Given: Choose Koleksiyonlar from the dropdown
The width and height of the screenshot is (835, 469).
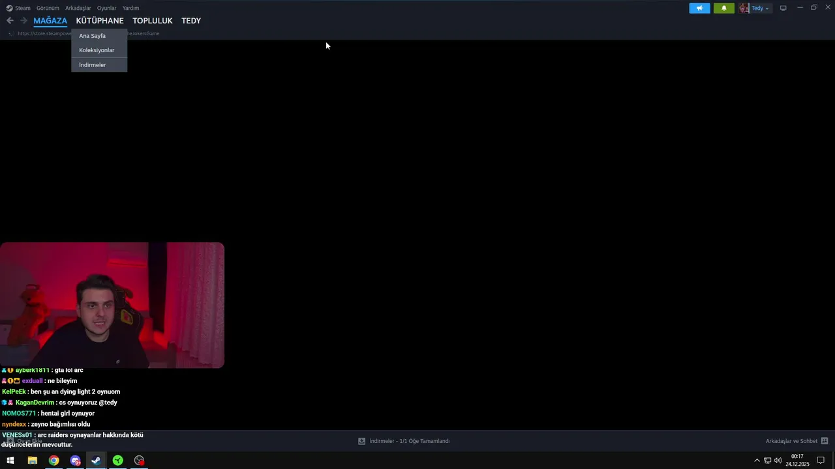Looking at the screenshot, I should coord(99,50).
